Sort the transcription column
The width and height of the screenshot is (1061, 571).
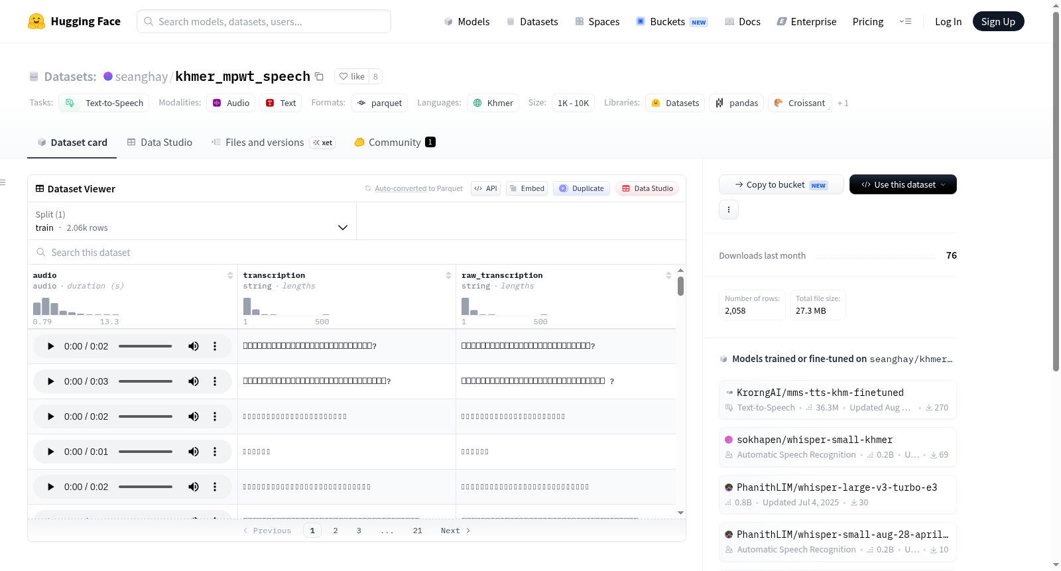click(448, 275)
